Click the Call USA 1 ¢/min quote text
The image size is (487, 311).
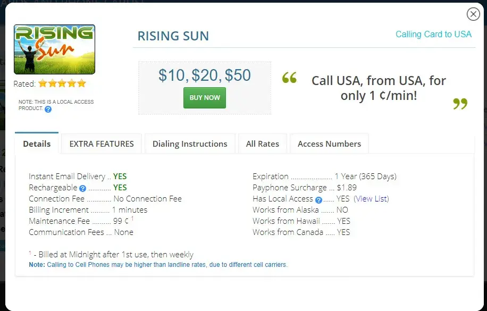pyautogui.click(x=379, y=88)
